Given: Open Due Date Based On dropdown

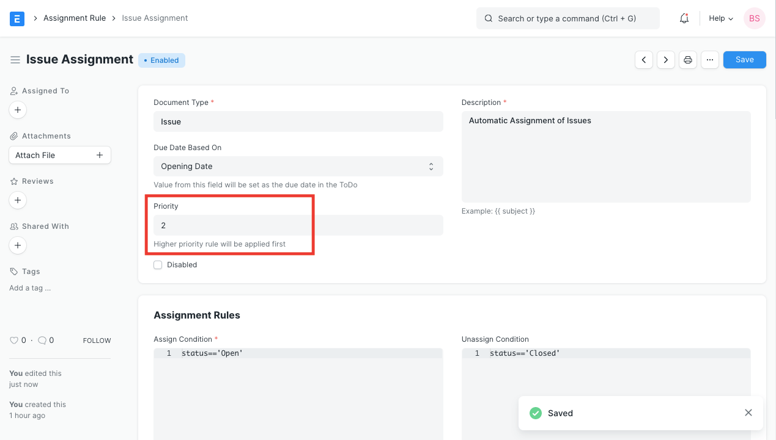Looking at the screenshot, I should tap(298, 167).
